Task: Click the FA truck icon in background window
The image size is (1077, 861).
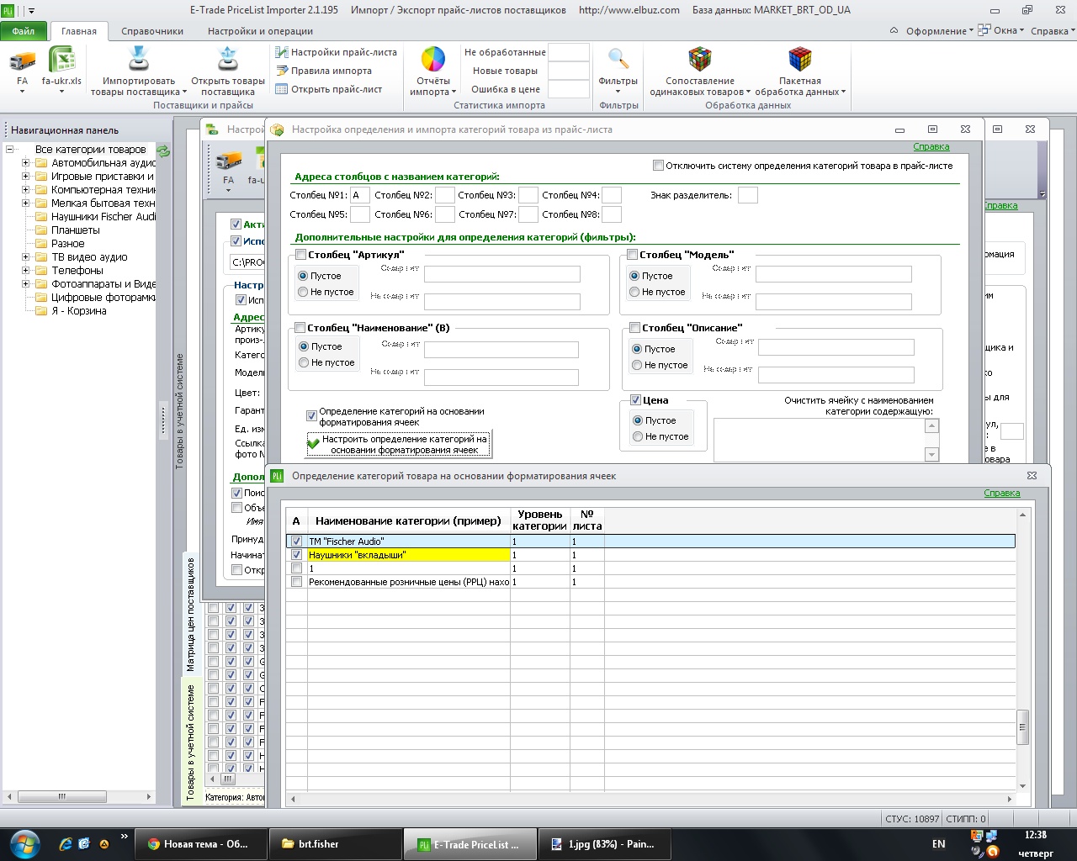Action: point(229,161)
